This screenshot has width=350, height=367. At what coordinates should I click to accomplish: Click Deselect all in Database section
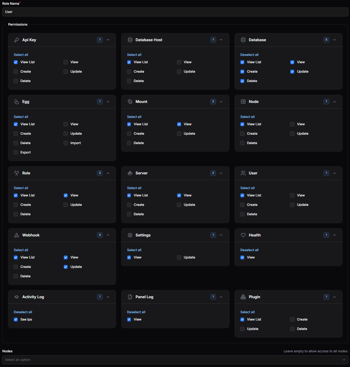click(249, 55)
